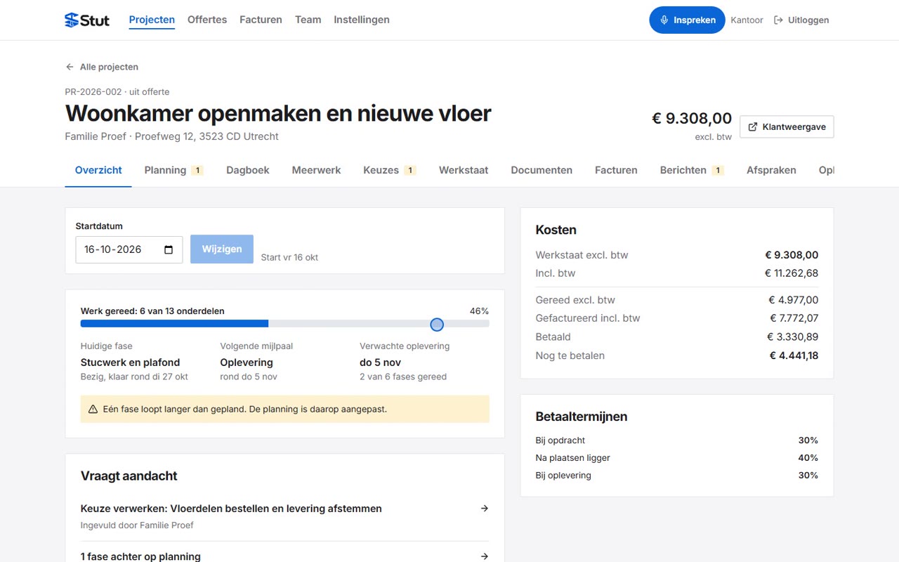
Task: Click the Gefactureerd incl. btw amount € 7.772,07
Action: click(794, 318)
